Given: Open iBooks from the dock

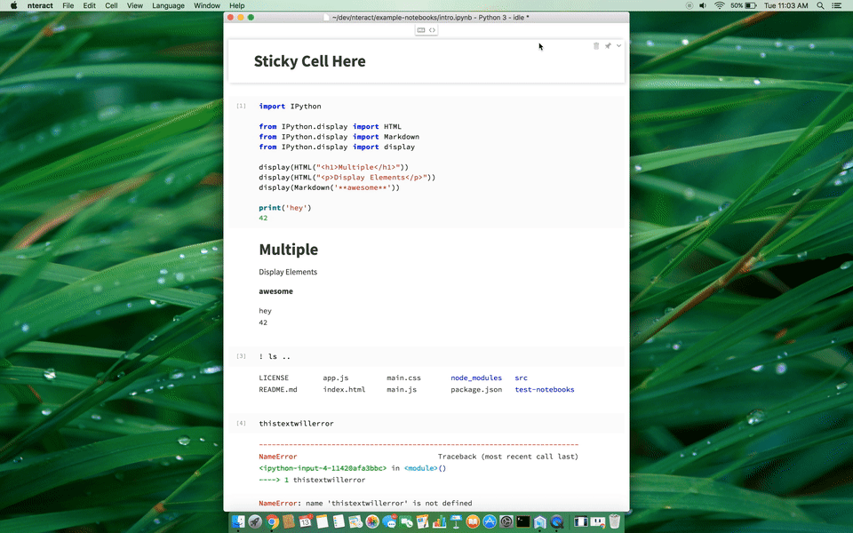Looking at the screenshot, I should pyautogui.click(x=473, y=521).
